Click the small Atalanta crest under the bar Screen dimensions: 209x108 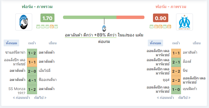tap(104, 28)
